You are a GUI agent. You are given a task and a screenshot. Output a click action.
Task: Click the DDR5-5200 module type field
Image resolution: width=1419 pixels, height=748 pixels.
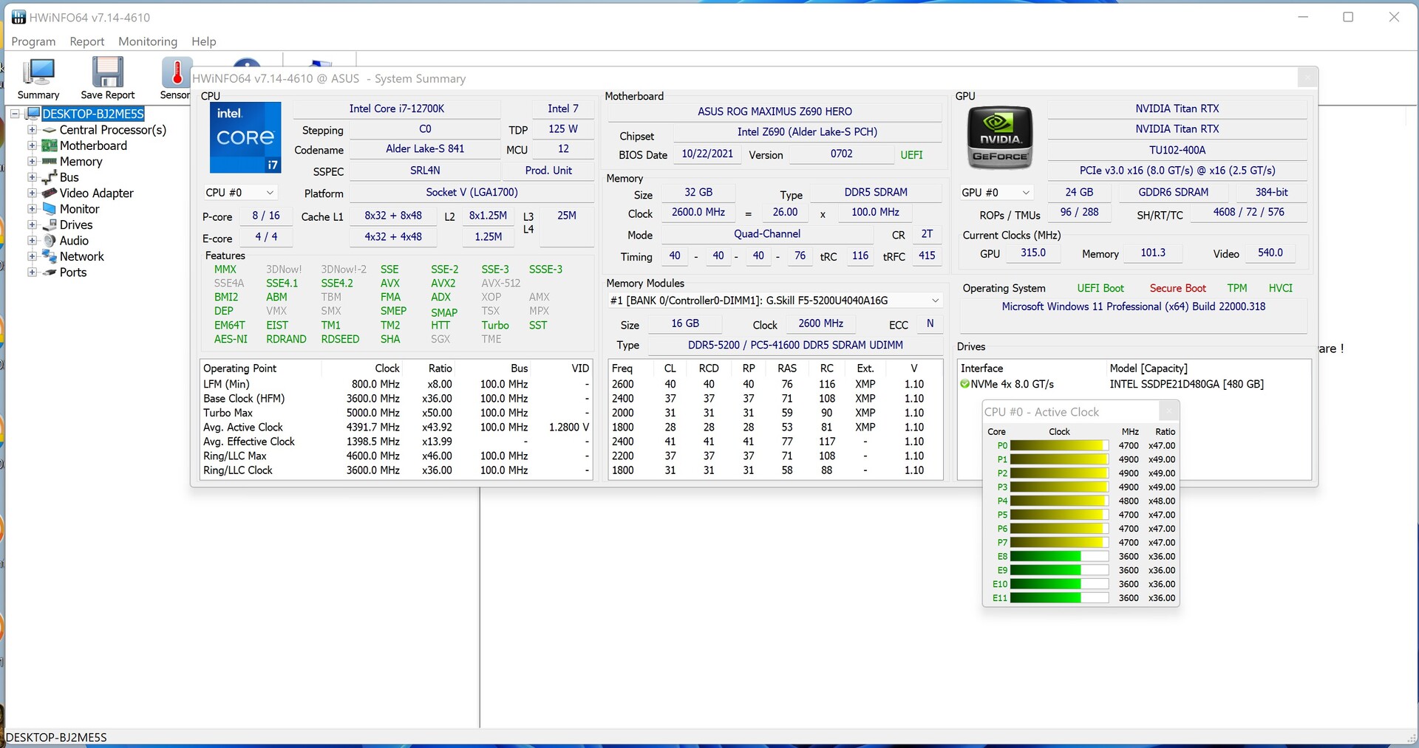(x=795, y=345)
